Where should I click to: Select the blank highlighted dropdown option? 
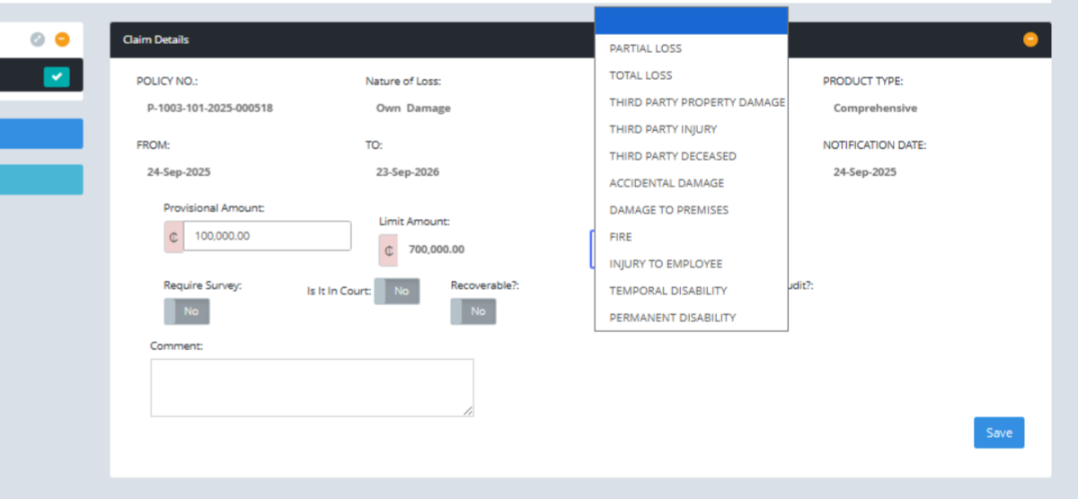click(x=691, y=22)
